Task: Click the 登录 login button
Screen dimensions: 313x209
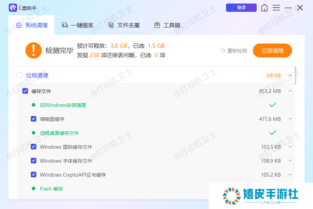Action: (x=241, y=8)
